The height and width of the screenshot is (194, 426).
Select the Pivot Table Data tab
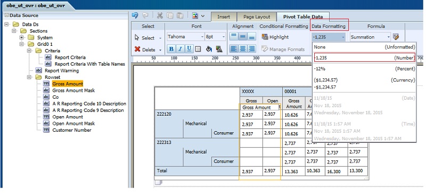(x=303, y=17)
